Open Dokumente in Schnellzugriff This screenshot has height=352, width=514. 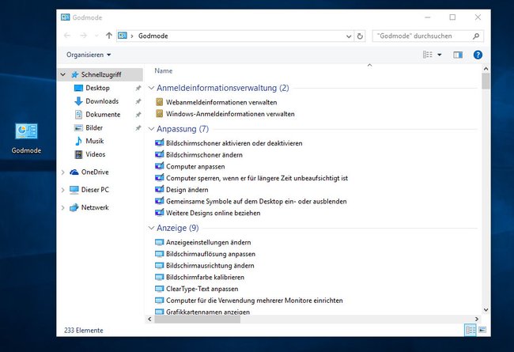103,115
